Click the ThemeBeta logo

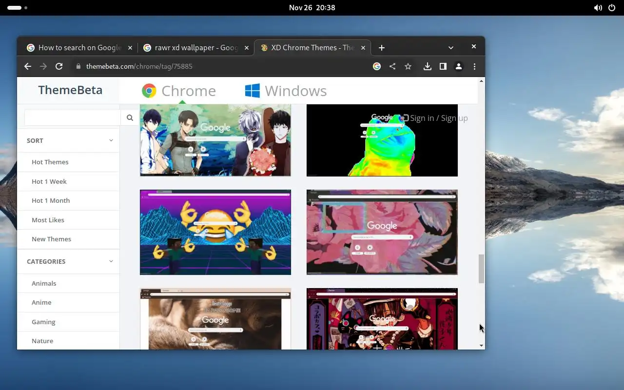click(x=70, y=90)
